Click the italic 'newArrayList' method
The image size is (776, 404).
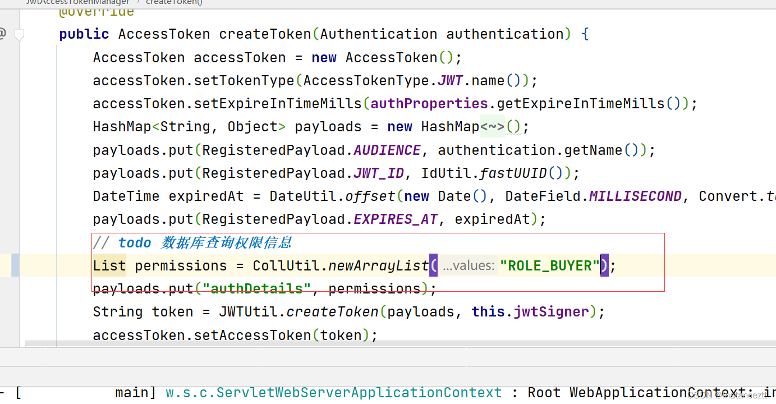[379, 265]
